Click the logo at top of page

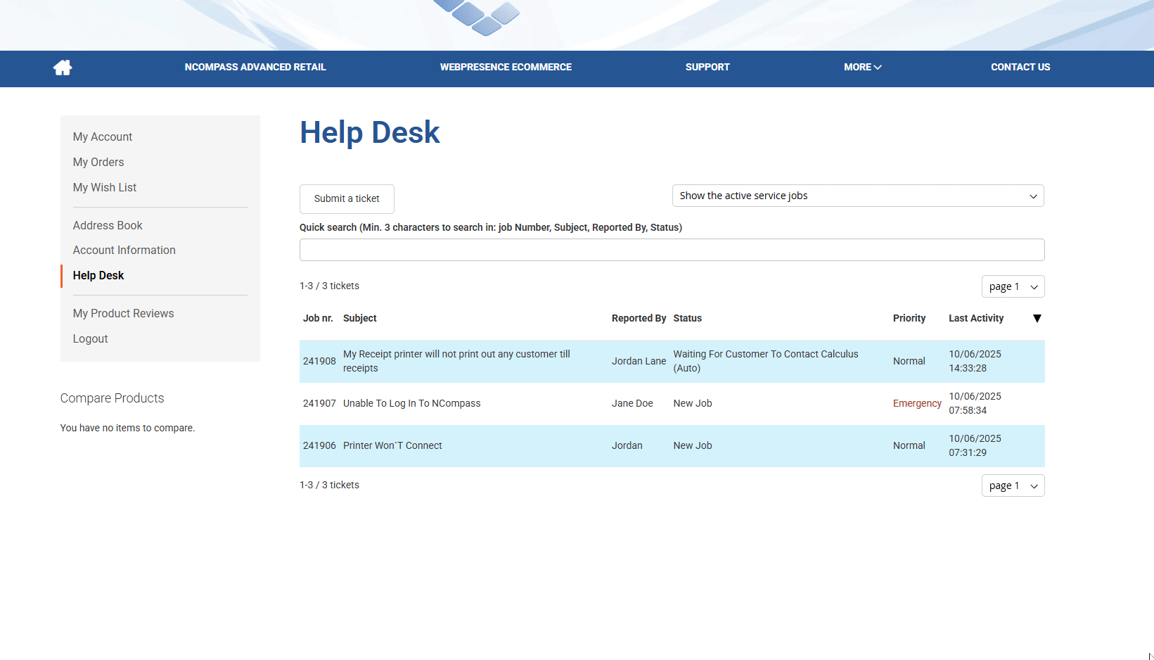[x=476, y=18]
